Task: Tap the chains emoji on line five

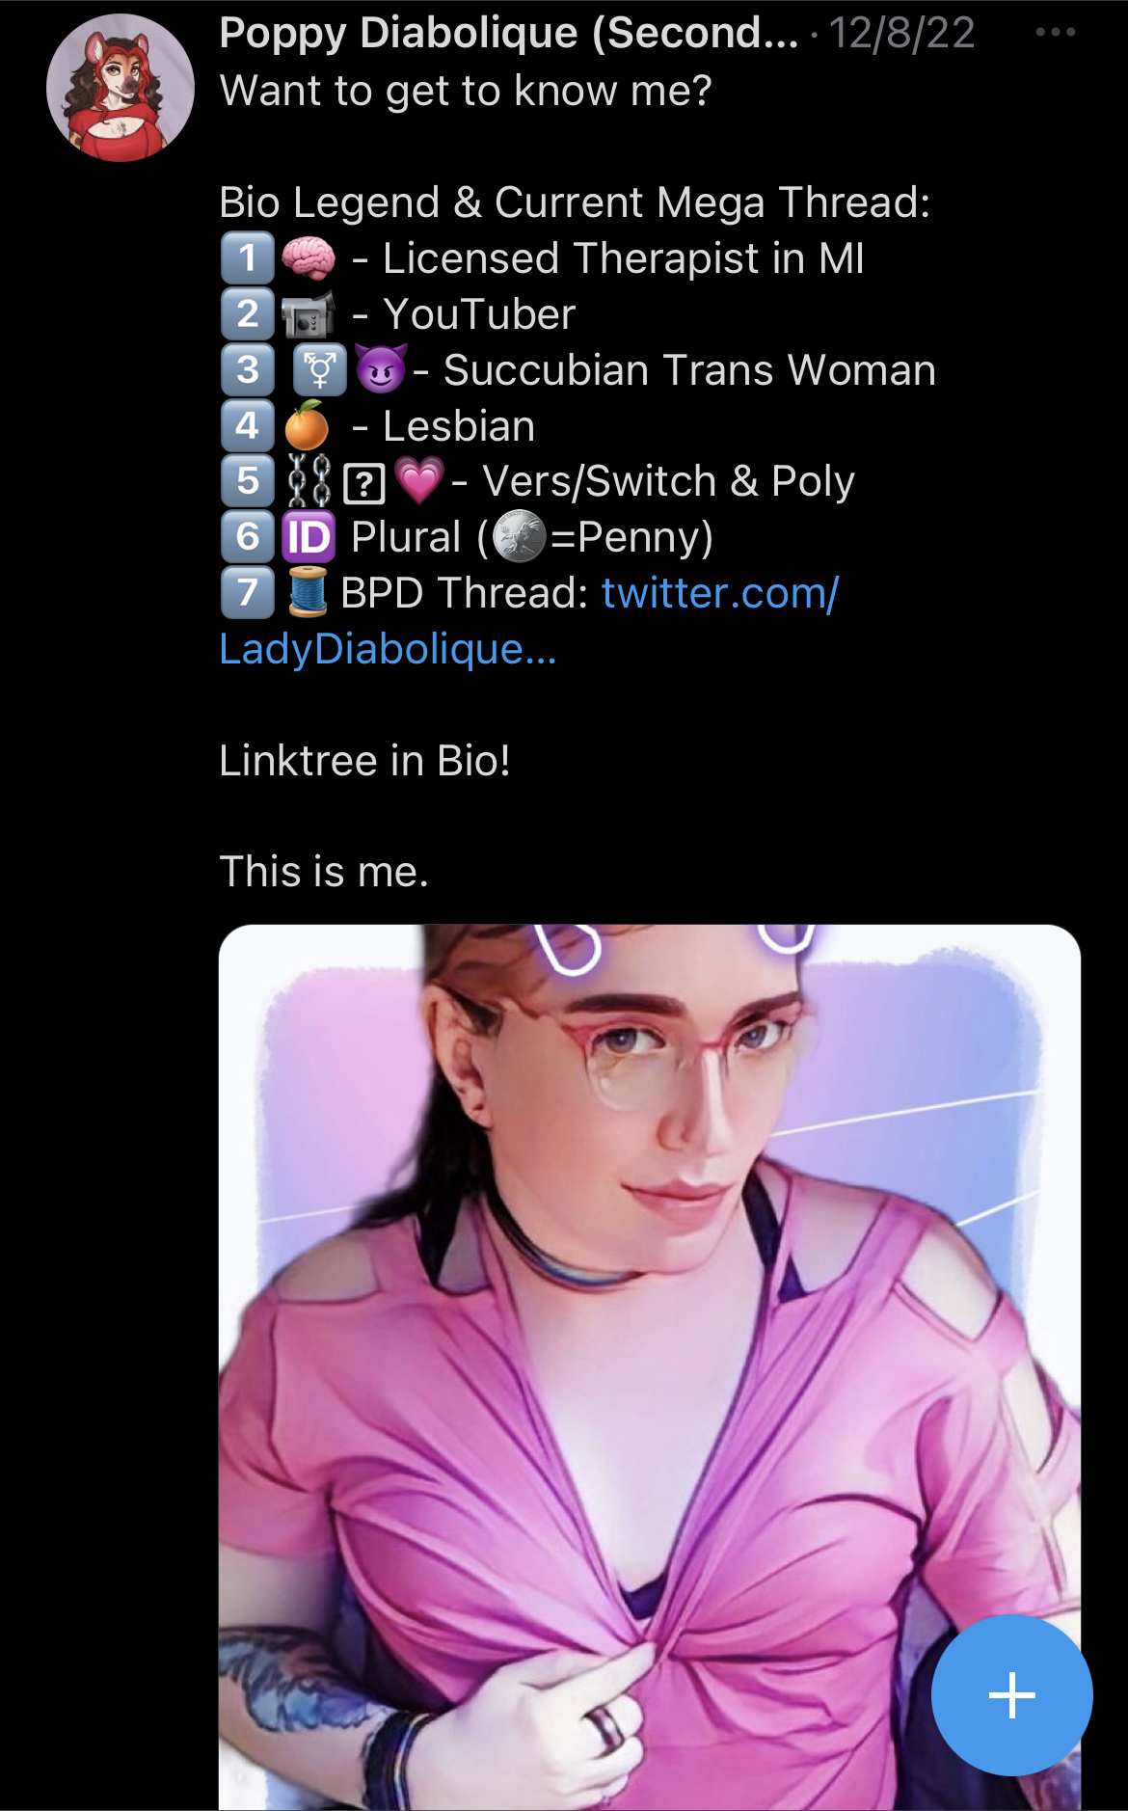Action: (309, 481)
